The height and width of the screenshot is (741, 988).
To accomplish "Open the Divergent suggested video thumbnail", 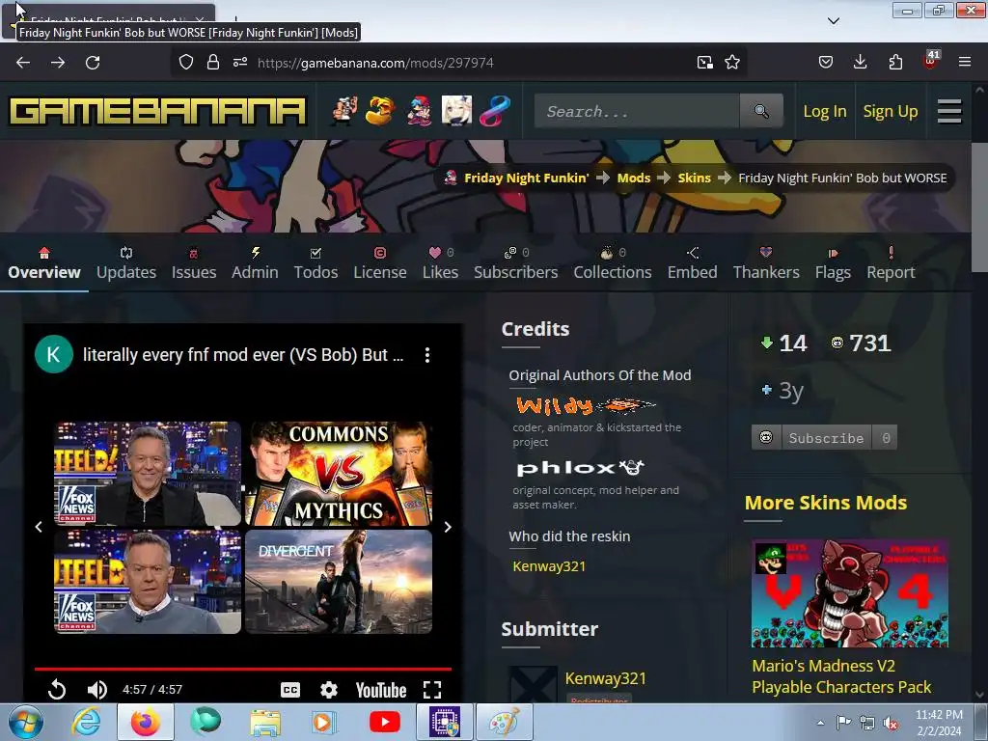I will click(339, 582).
